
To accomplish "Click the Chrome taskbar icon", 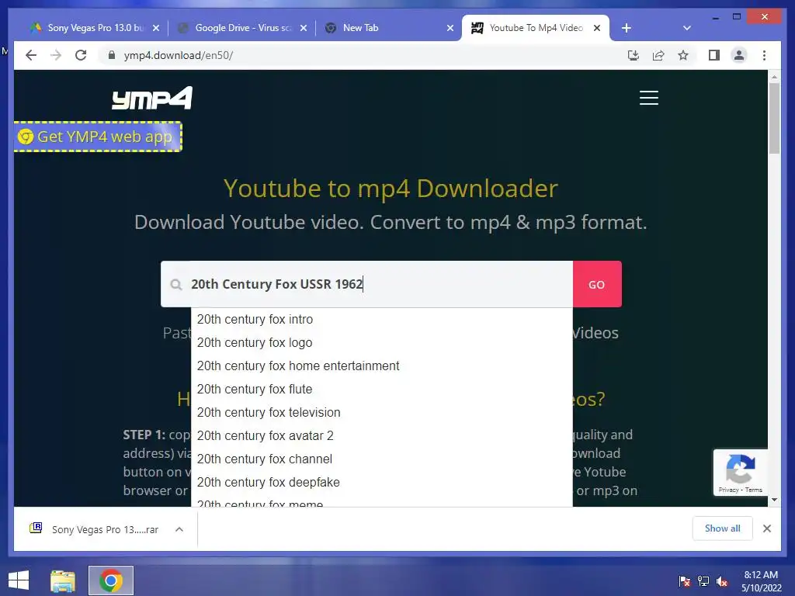I will pos(111,580).
